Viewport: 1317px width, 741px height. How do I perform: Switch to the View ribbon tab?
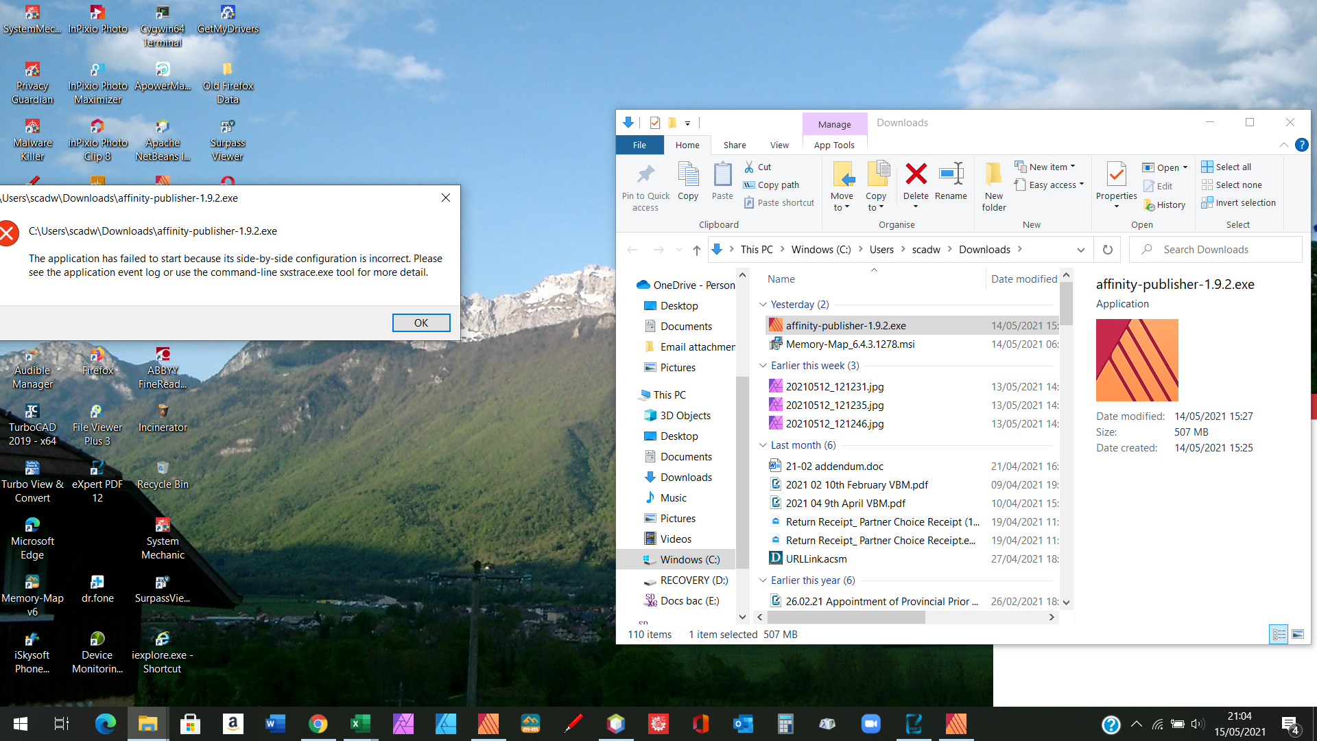pyautogui.click(x=779, y=145)
